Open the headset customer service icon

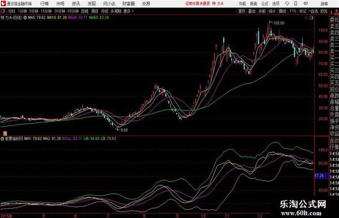point(287,4)
